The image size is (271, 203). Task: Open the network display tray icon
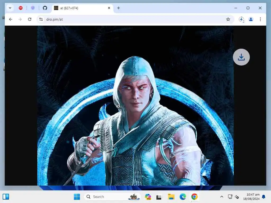pos(230,197)
